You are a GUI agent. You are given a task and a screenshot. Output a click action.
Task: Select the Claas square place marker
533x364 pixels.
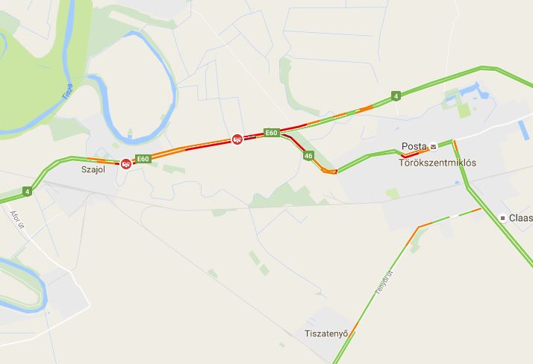point(502,218)
